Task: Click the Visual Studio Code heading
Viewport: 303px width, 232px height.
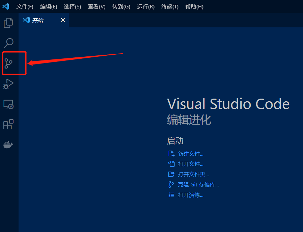Action: 228,104
